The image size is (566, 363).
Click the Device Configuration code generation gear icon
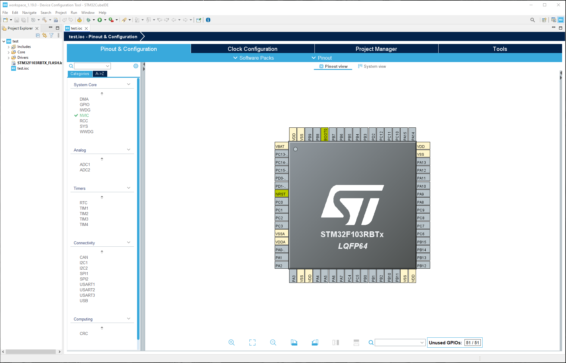80,20
